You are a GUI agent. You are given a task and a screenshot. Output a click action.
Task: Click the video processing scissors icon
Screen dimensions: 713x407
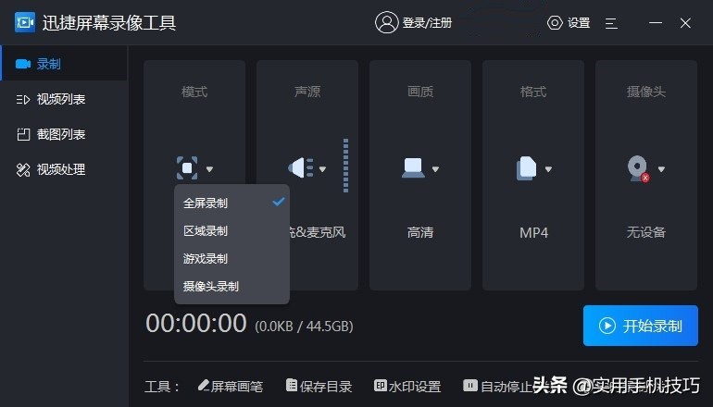[23, 169]
